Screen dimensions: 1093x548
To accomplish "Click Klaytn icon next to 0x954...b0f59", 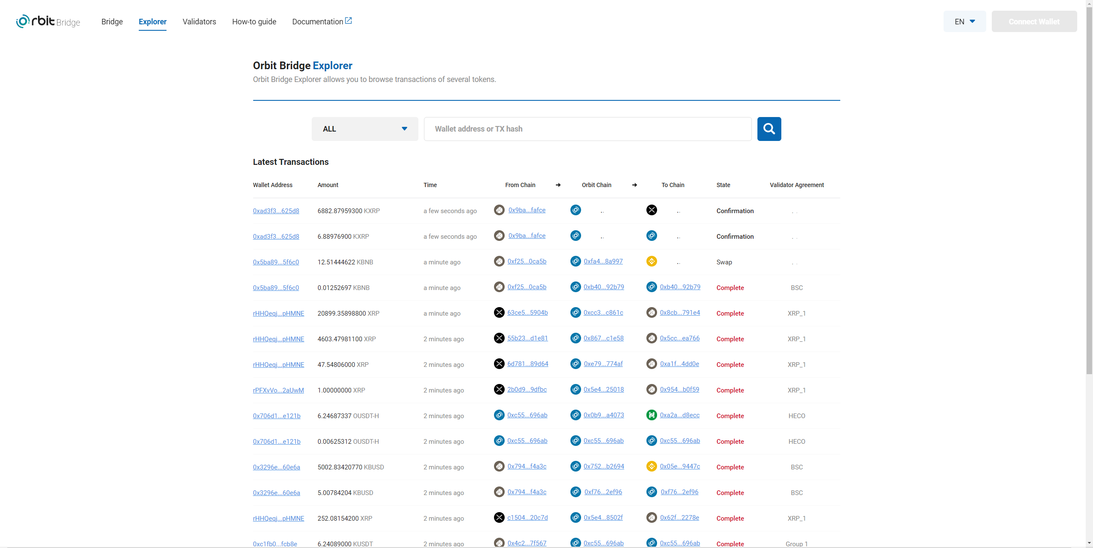I will 652,390.
